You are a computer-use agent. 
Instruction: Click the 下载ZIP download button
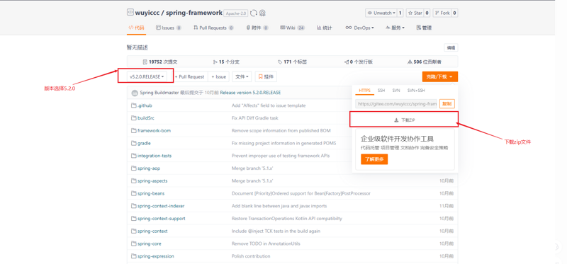tap(404, 120)
